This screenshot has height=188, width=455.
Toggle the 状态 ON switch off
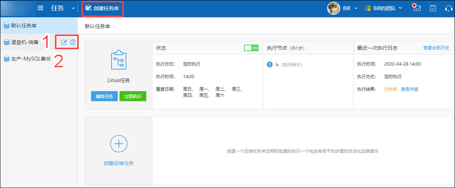251,48
